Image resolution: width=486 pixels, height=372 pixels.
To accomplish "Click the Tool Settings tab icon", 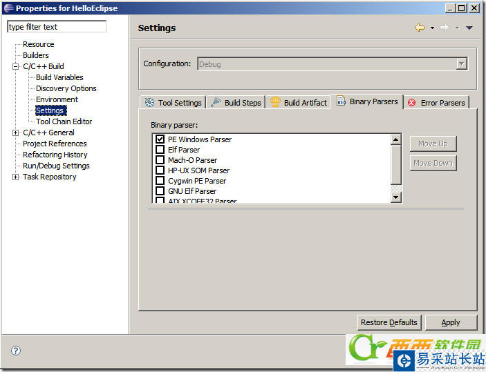I will 149,103.
